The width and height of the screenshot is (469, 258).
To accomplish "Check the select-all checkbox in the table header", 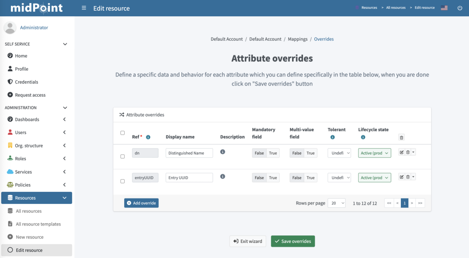I will pyautogui.click(x=122, y=133).
